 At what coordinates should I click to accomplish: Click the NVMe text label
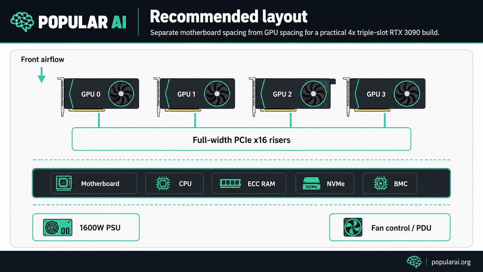click(x=335, y=183)
